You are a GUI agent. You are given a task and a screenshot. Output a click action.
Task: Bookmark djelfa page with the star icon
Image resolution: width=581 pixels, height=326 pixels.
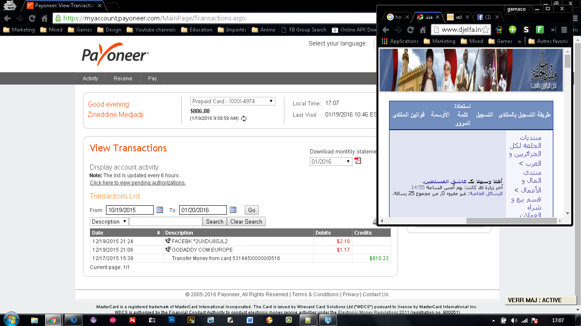point(486,30)
